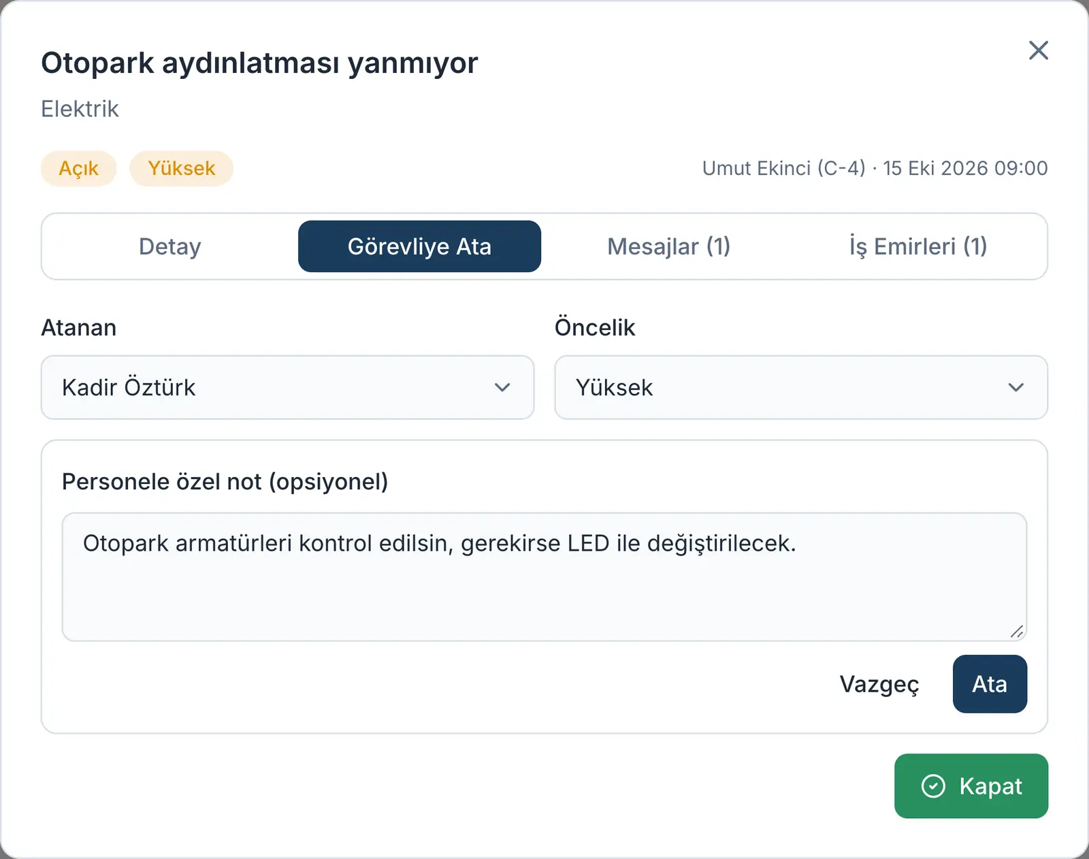Click the Öncelik field label
Screen dimensions: 1089x859
[x=595, y=327]
